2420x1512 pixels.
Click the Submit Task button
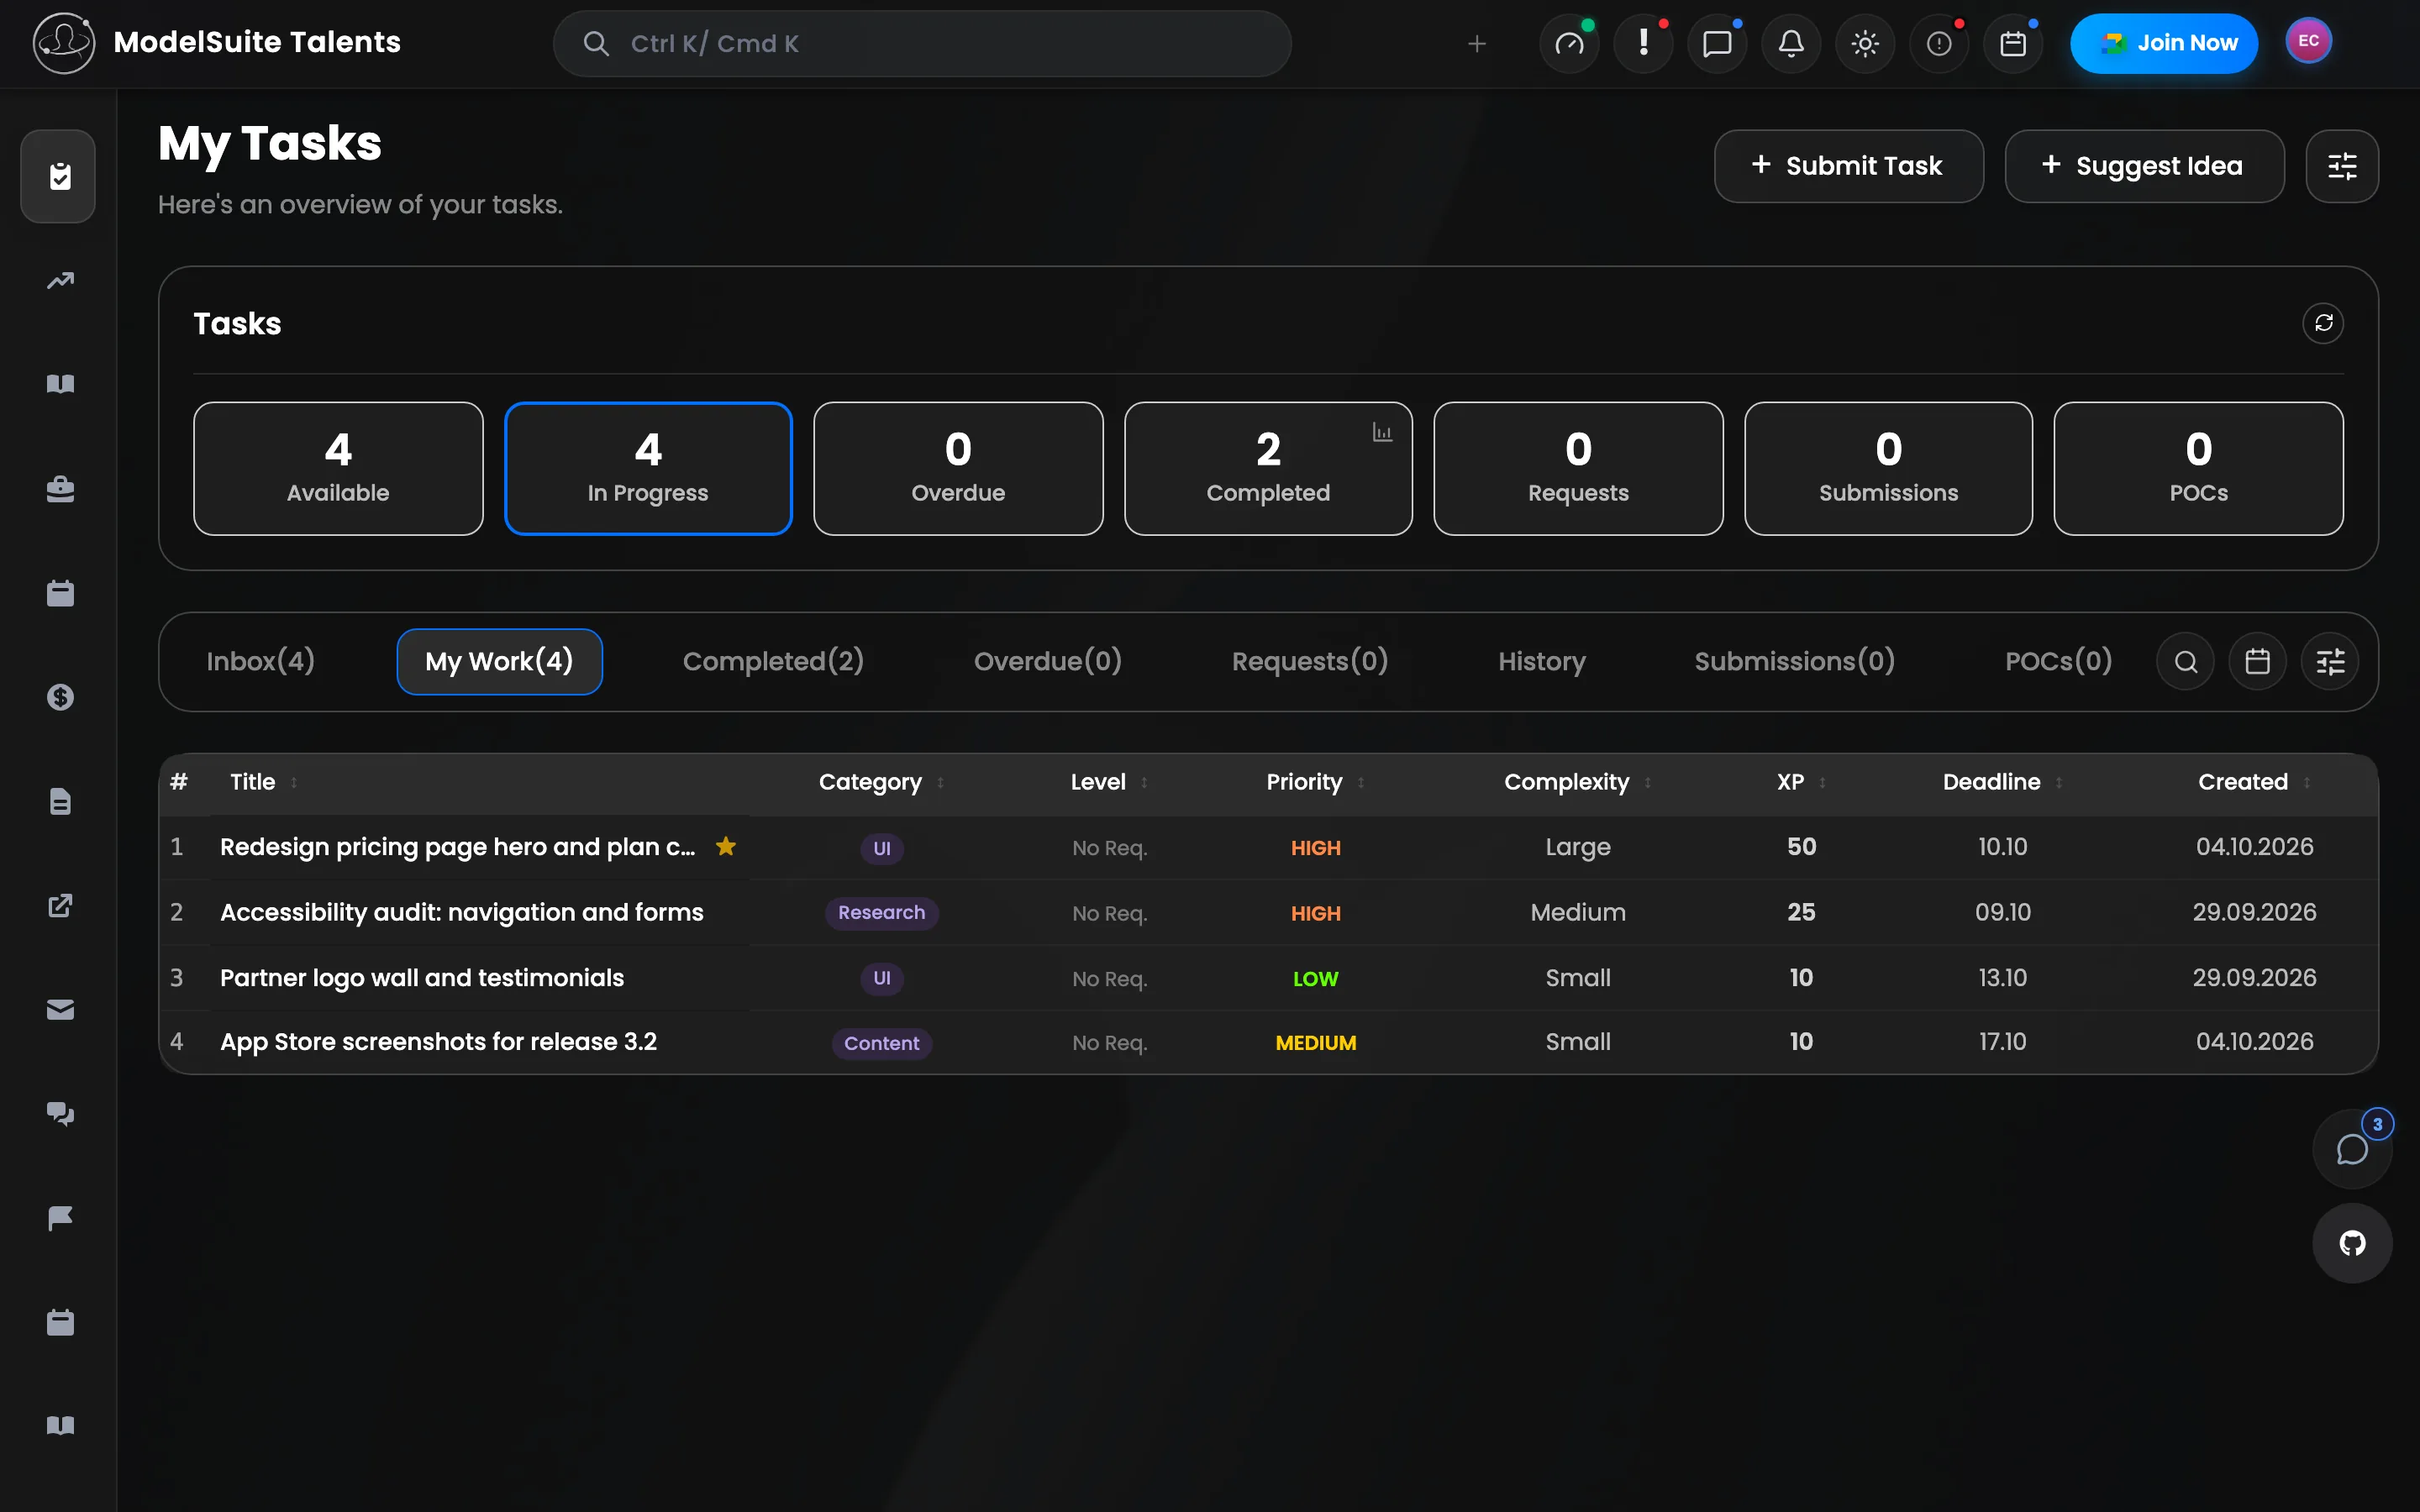[1848, 166]
